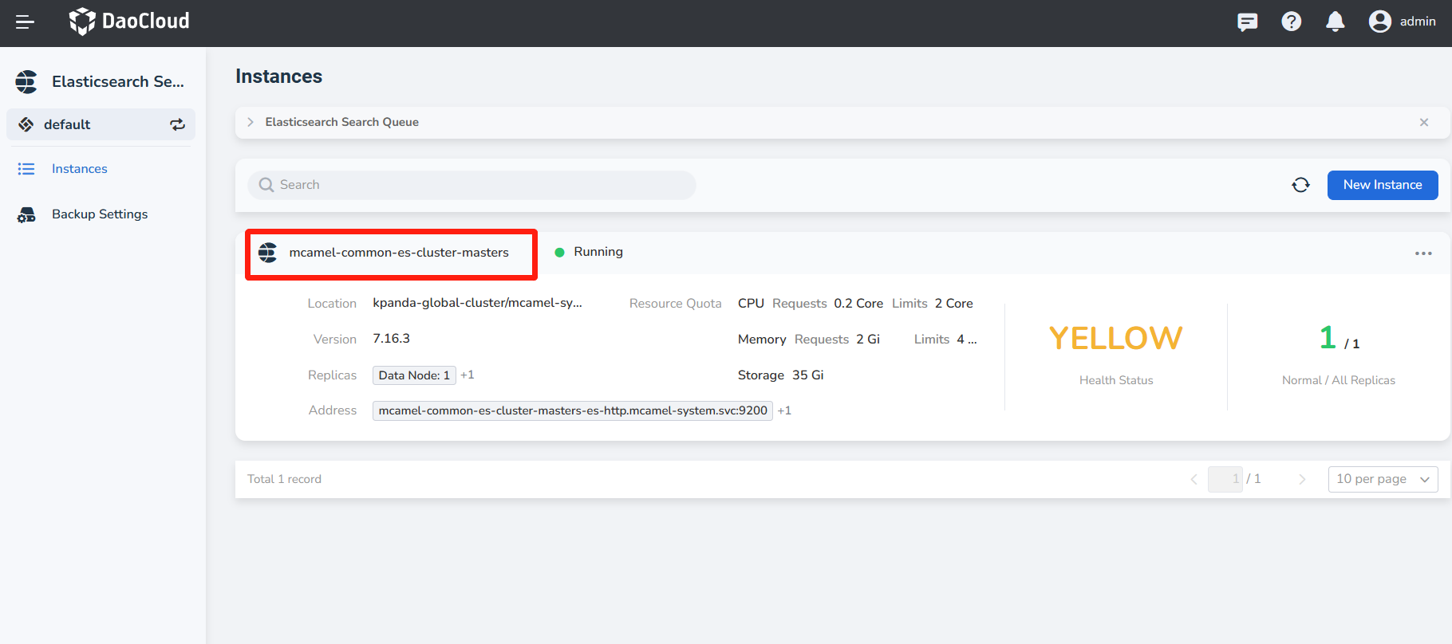The image size is (1452, 644).
Task: Open the mcamel-common-es-cluster-masters instance
Action: 398,253
